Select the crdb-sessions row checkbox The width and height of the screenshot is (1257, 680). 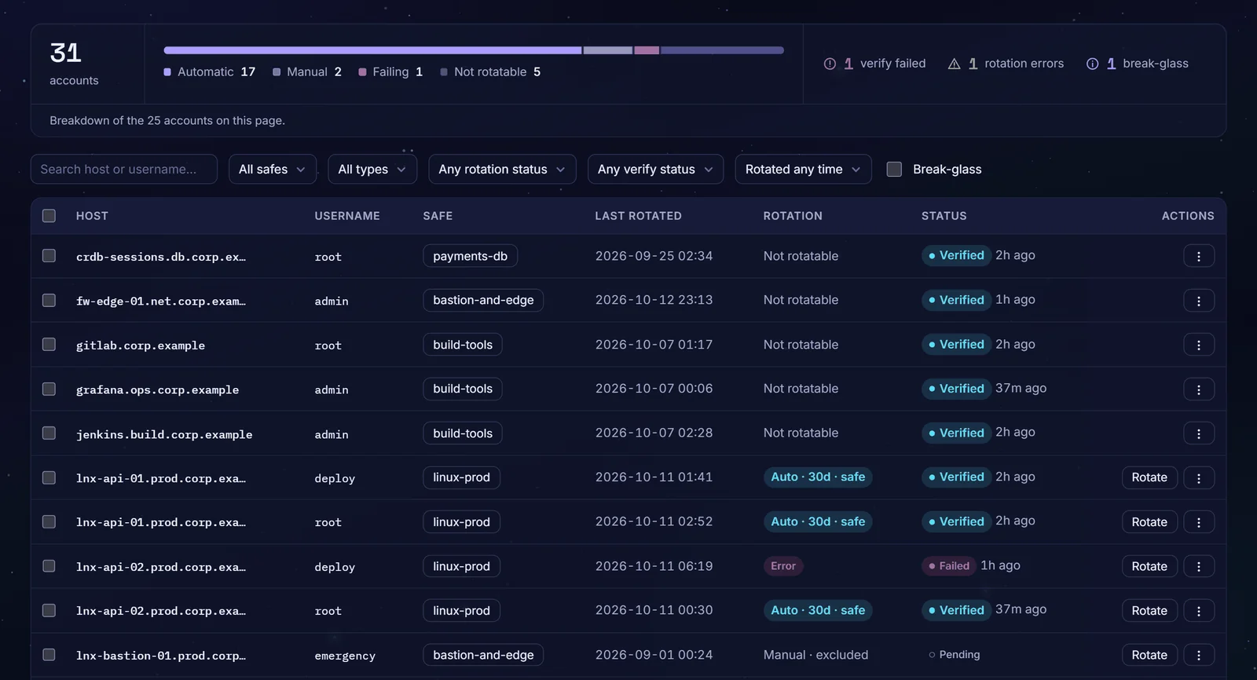point(49,256)
